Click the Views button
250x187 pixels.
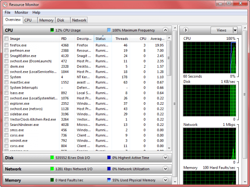tap(222, 30)
